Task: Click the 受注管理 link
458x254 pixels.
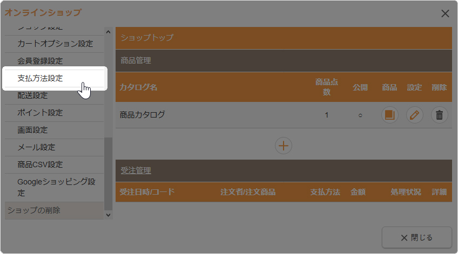Action: 136,170
